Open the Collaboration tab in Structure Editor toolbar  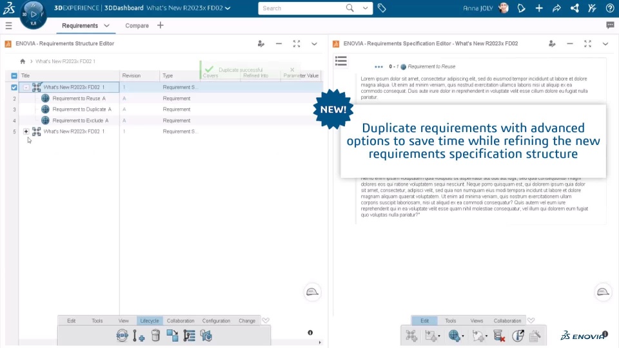(x=181, y=321)
